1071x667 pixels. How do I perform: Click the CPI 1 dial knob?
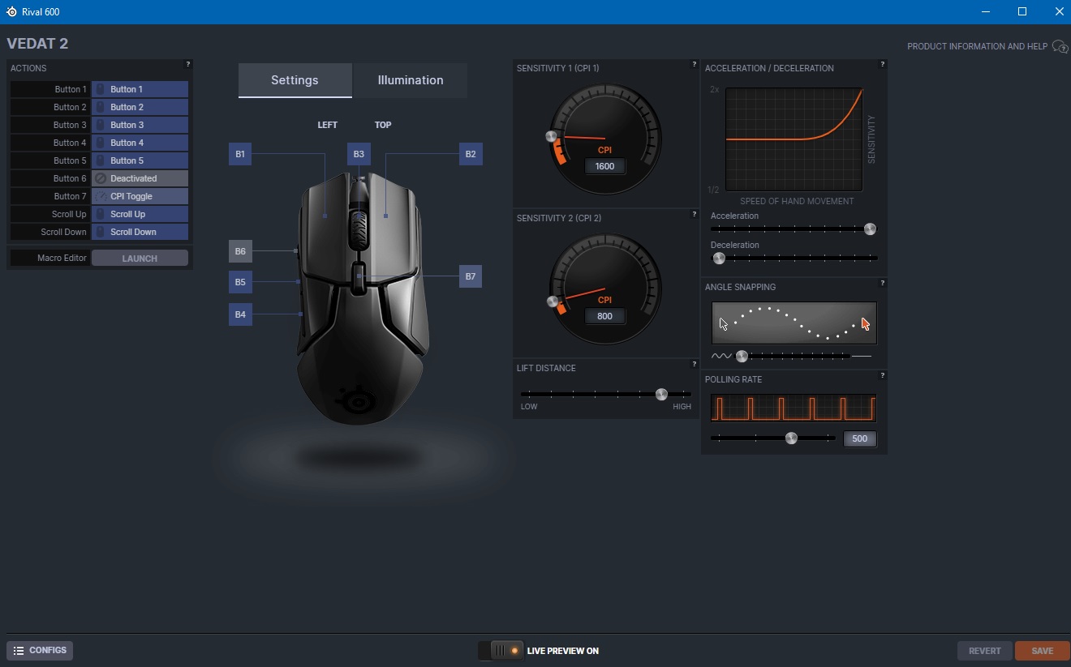[x=552, y=136]
